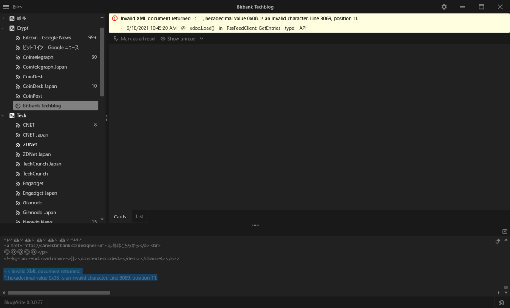This screenshot has height=308, width=510.
Task: Click the Cointelegraph RSS icon
Action: 18,57
